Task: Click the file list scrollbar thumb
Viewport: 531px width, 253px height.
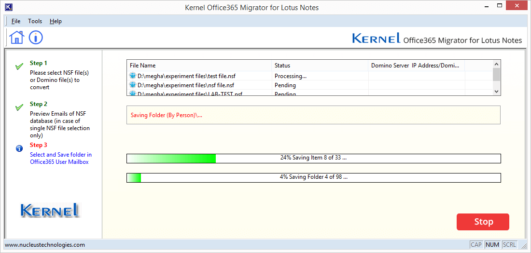Action: pyautogui.click(x=496, y=74)
